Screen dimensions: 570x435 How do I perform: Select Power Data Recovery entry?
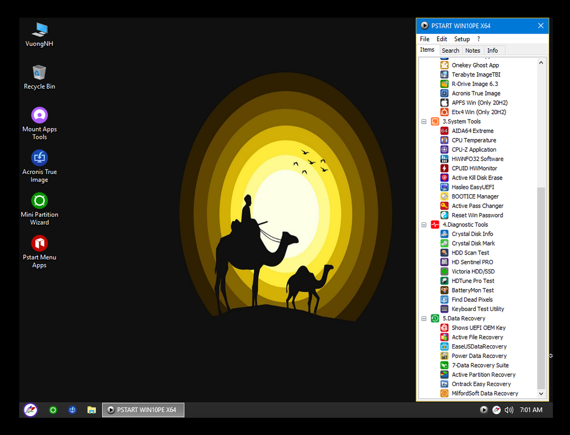479,356
